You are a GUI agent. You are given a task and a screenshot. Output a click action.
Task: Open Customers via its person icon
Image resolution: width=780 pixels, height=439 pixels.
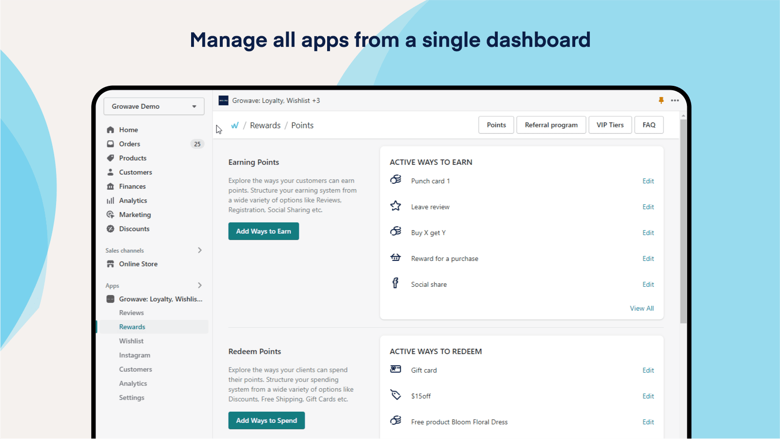(110, 172)
